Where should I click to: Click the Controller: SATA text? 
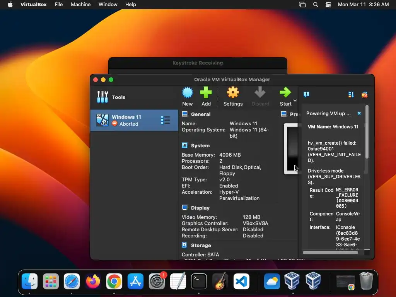[x=200, y=254]
